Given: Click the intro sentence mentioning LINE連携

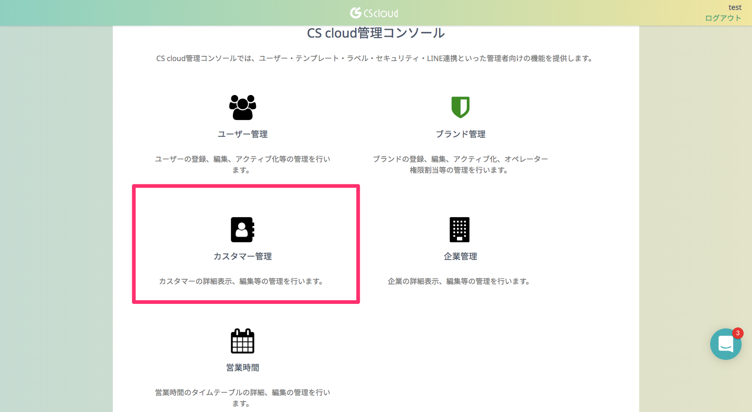Looking at the screenshot, I should (x=375, y=58).
